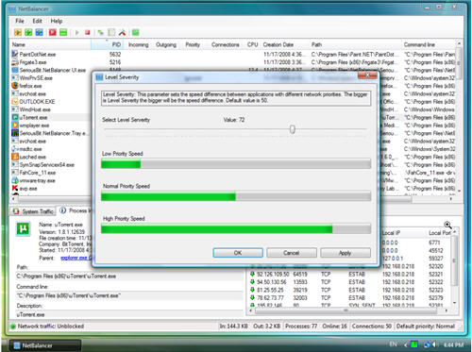
Task: Click the blue high priority toolbar icon
Action: pos(39,32)
